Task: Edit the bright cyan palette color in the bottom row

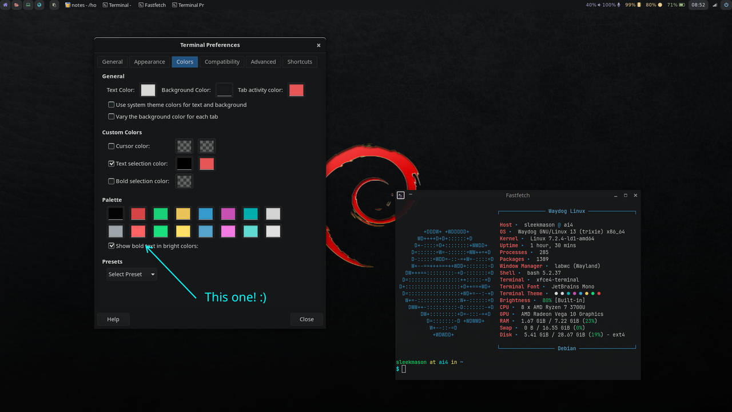Action: coord(250,231)
